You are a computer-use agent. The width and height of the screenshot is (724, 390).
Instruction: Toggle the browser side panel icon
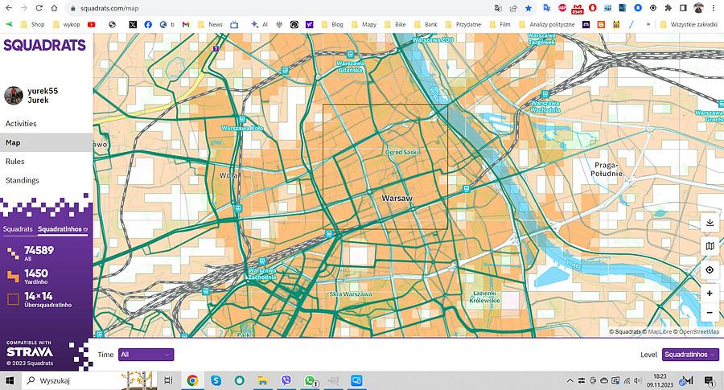pos(683,8)
